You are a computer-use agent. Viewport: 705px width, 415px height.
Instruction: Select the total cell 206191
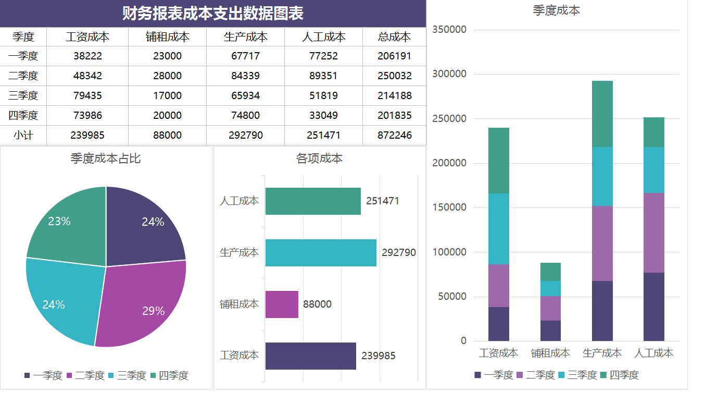[x=395, y=56]
